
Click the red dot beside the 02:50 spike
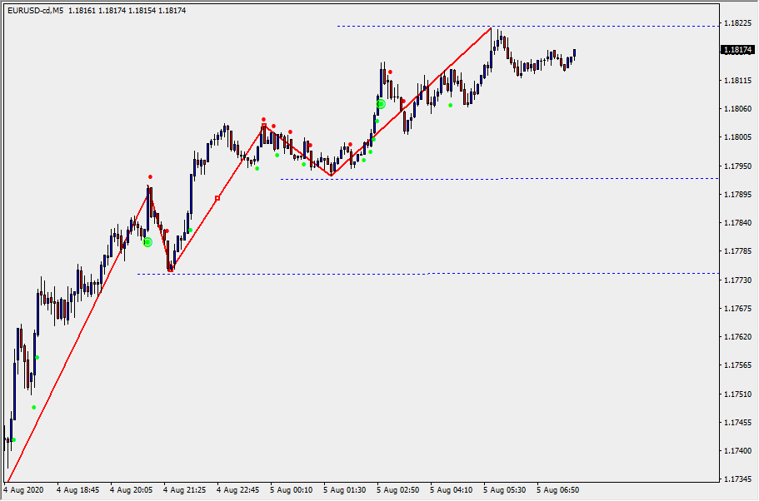tap(390, 72)
